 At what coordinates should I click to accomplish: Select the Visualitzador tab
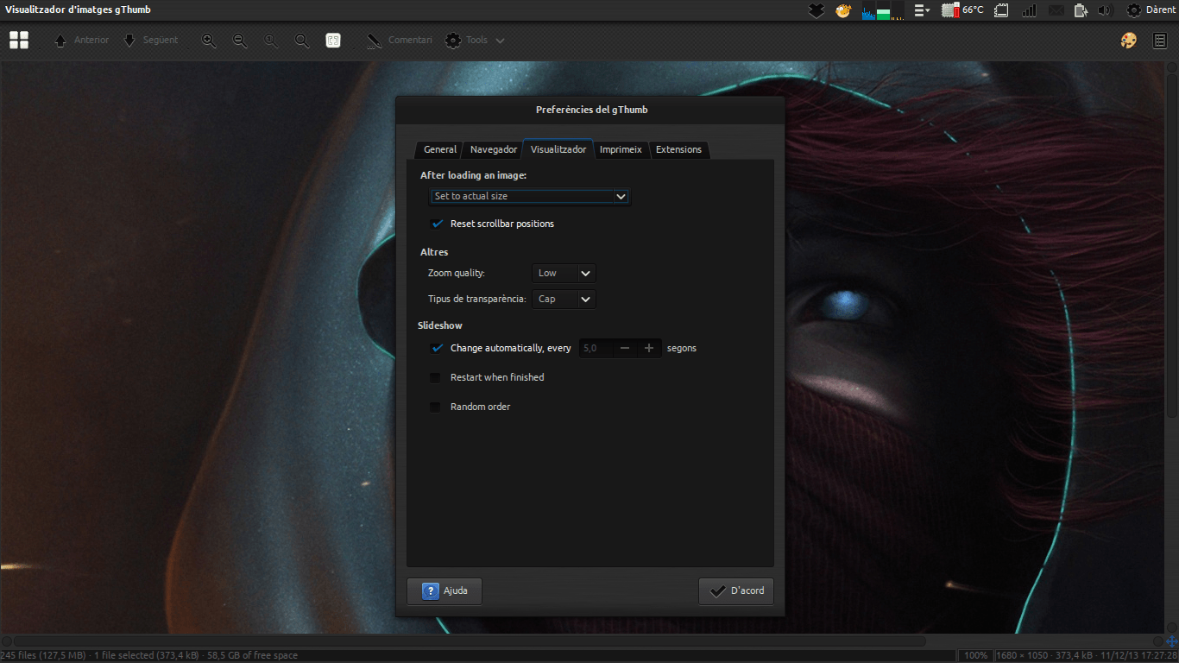point(558,149)
